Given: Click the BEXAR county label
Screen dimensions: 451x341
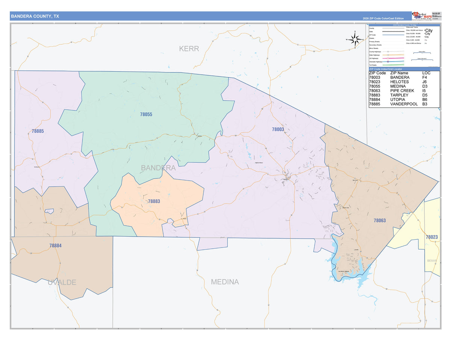Looking at the screenshot, I should point(433,260).
